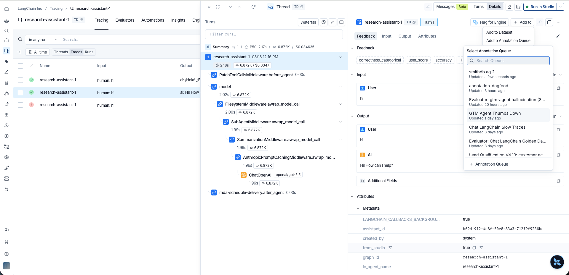Click Flag for Engine button

click(490, 22)
